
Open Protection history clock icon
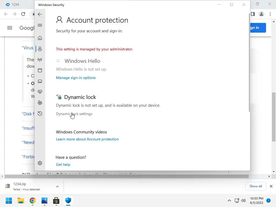(40, 113)
